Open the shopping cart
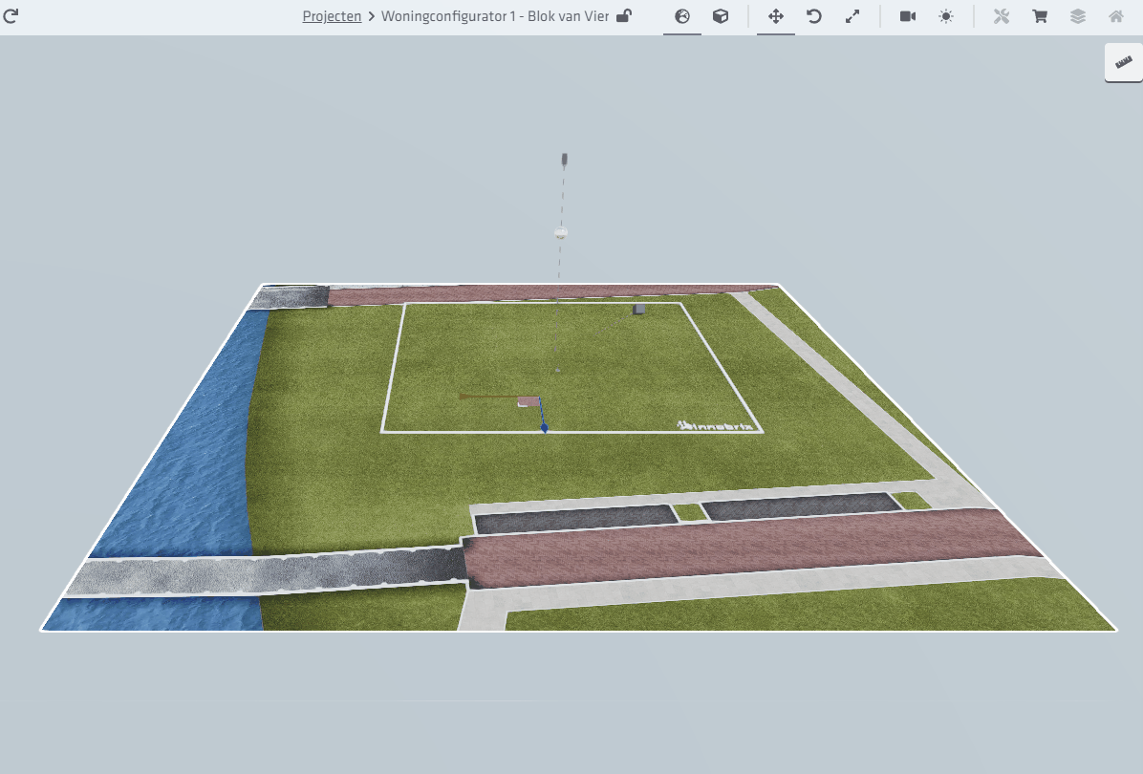The height and width of the screenshot is (774, 1143). click(1040, 16)
